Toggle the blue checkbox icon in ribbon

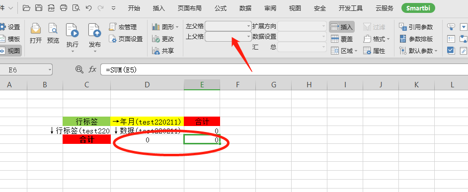click(451, 51)
